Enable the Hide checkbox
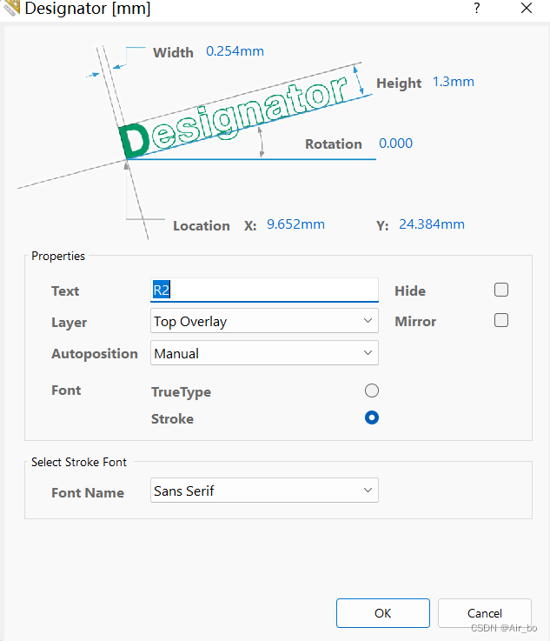Image resolution: width=550 pixels, height=641 pixels. (x=500, y=290)
